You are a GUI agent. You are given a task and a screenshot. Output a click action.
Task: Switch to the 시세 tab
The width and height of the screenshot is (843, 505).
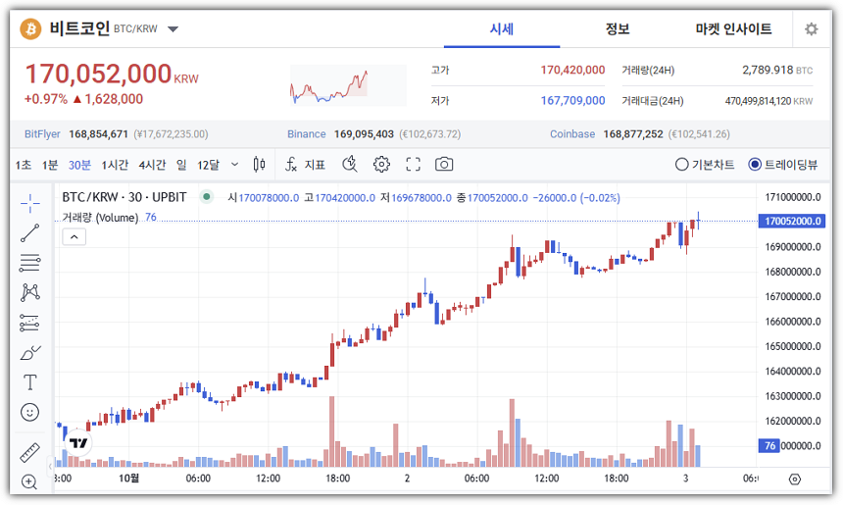502,29
